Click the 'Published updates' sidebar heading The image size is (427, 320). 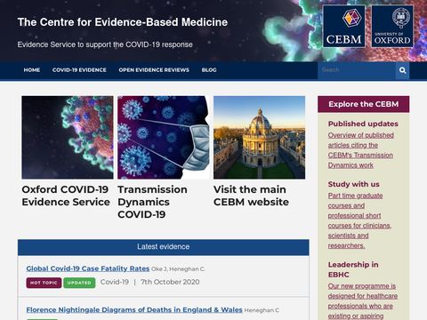pyautogui.click(x=363, y=124)
